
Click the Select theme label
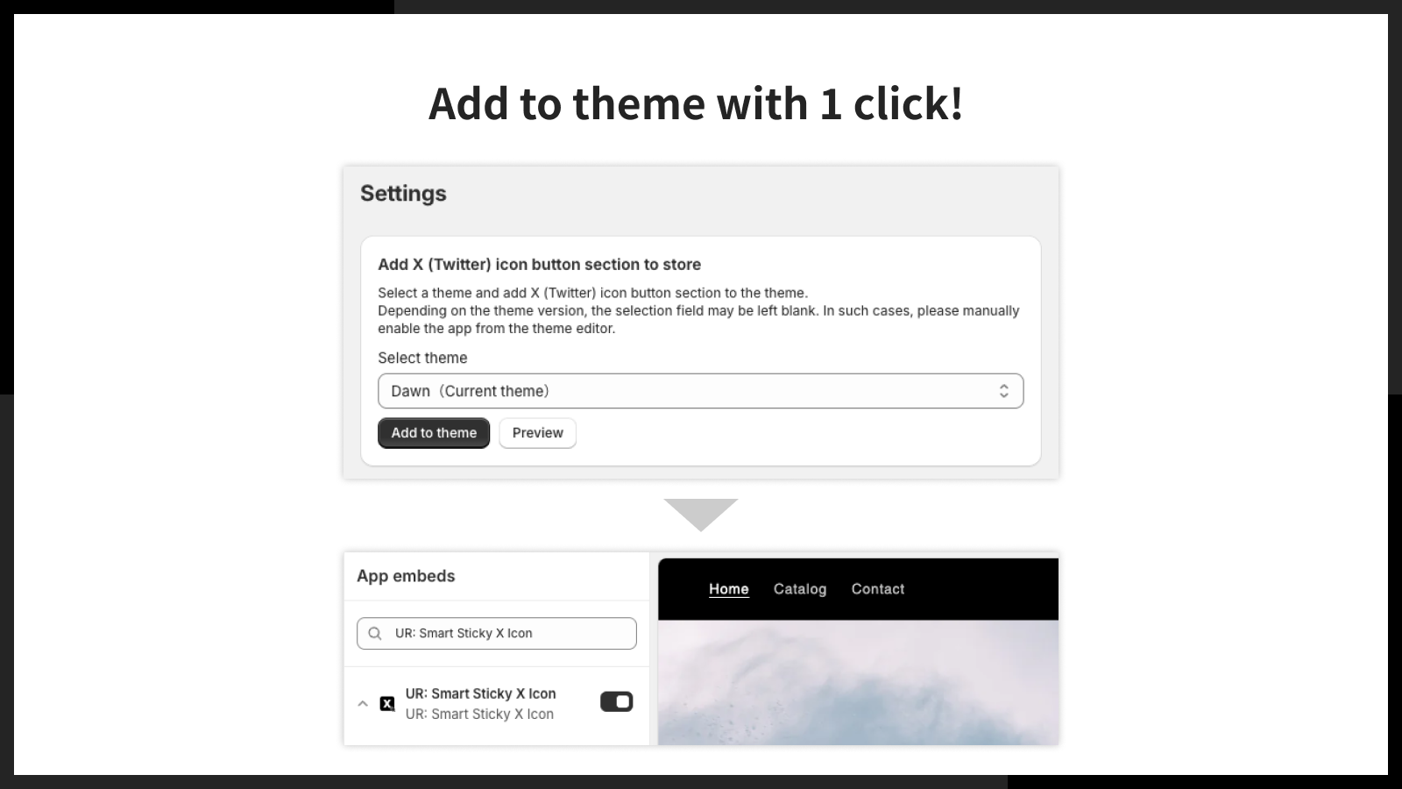[422, 358]
